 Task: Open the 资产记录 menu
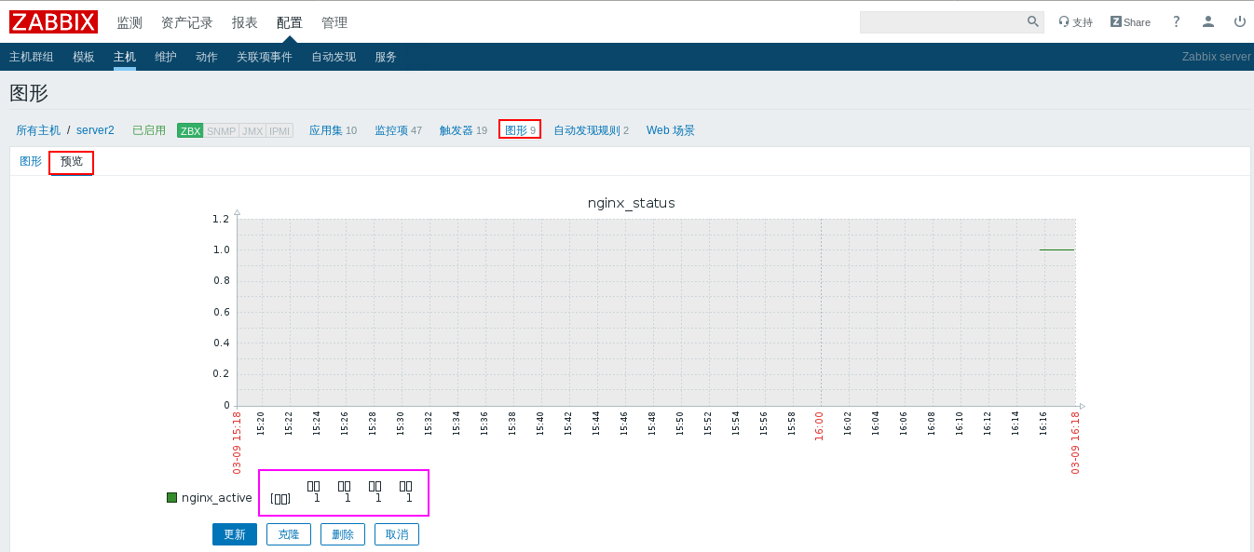pos(186,22)
